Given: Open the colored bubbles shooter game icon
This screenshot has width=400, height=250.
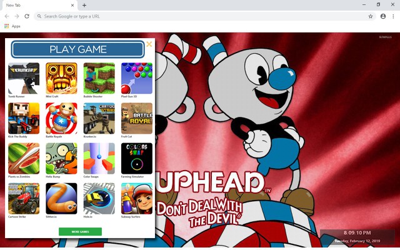Looking at the screenshot, I should 137,78.
